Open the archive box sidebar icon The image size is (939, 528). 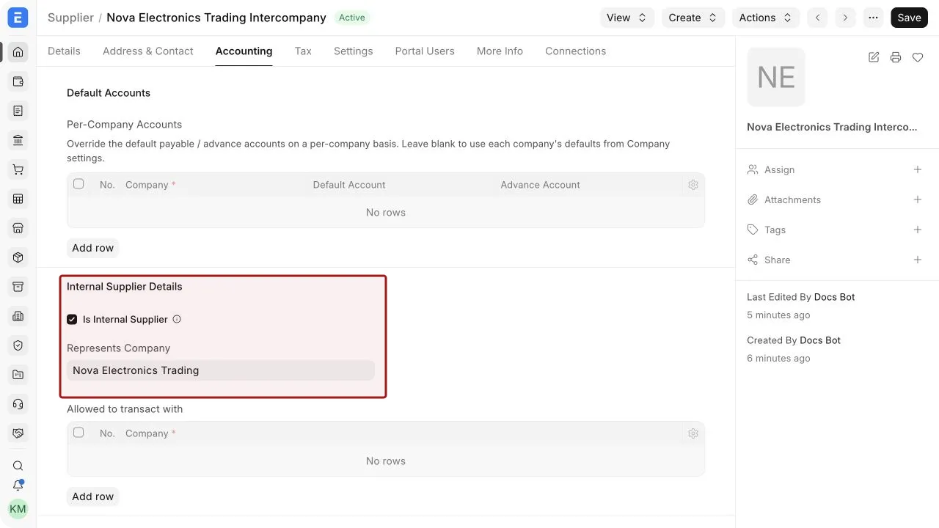coord(18,287)
